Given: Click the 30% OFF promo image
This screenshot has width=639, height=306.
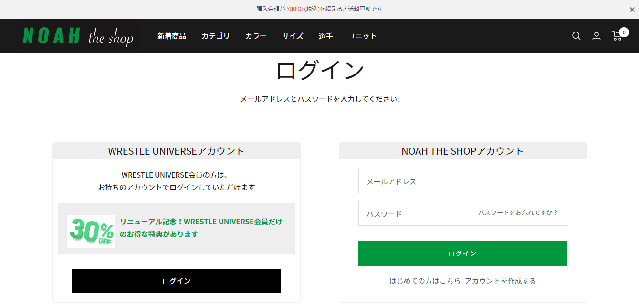Looking at the screenshot, I should [91, 232].
